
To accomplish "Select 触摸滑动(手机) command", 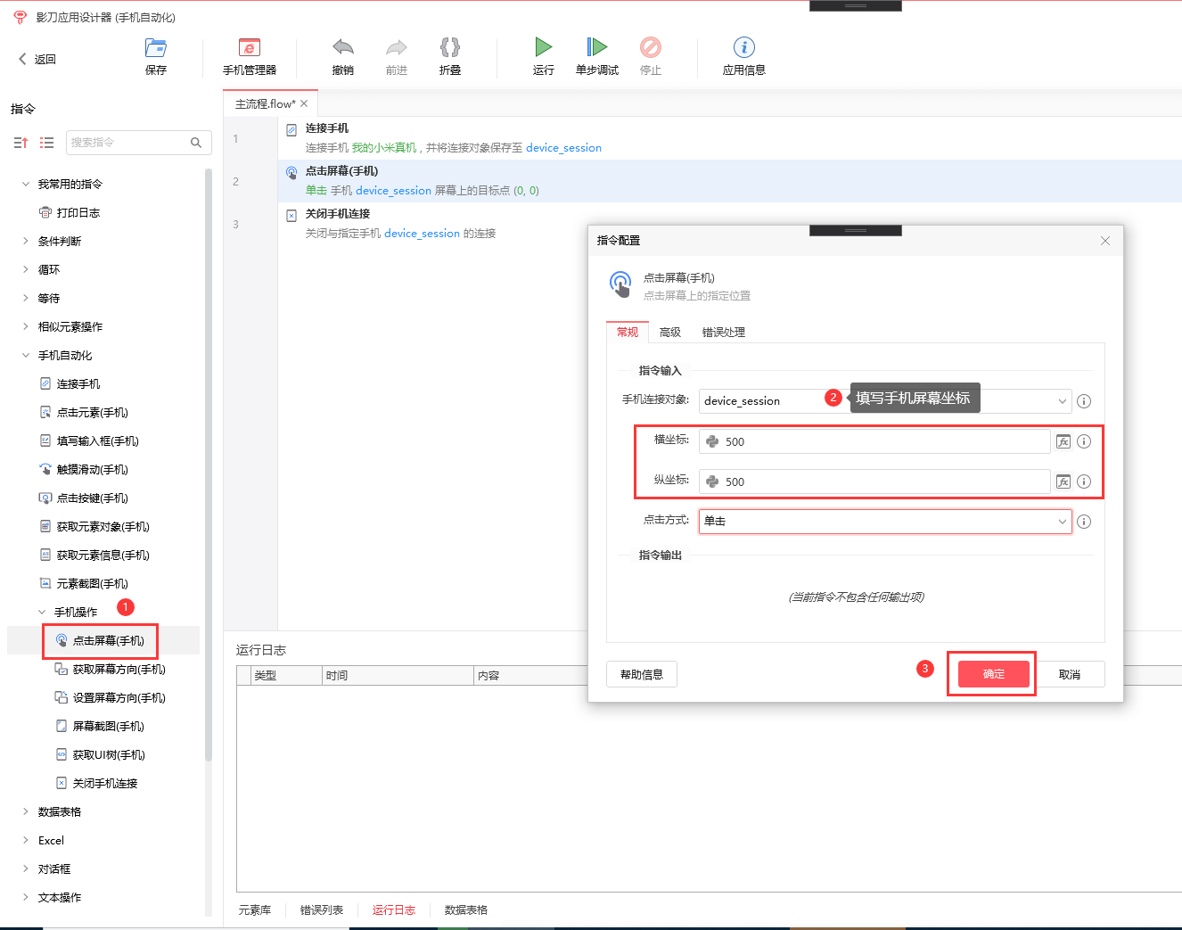I will (x=84, y=469).
